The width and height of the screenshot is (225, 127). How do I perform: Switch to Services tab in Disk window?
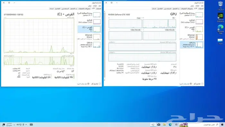51,9
